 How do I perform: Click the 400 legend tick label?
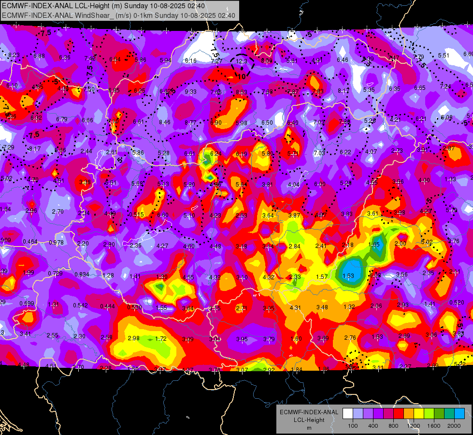pos(373,426)
